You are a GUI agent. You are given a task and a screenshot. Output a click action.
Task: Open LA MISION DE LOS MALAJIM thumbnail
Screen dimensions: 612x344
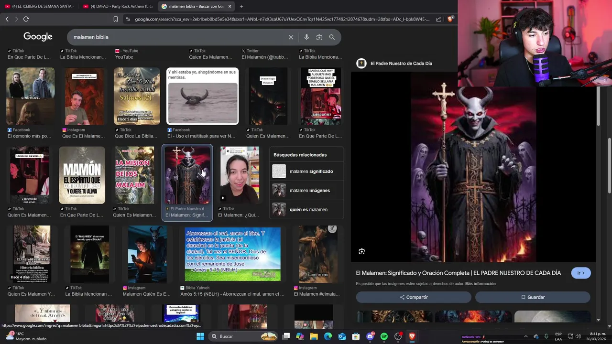coord(134,175)
